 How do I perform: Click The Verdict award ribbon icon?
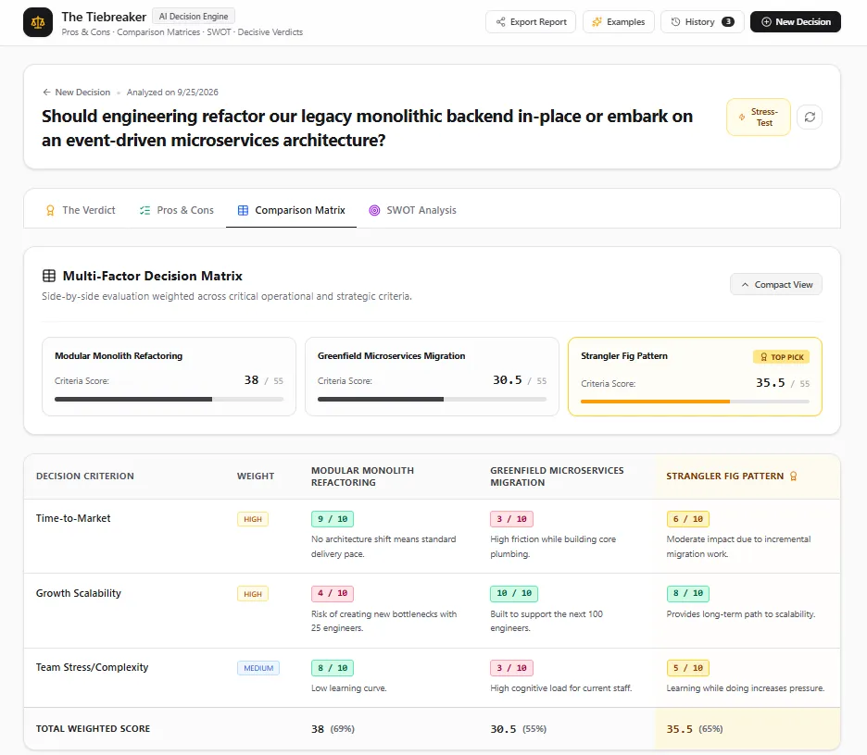[x=50, y=210]
